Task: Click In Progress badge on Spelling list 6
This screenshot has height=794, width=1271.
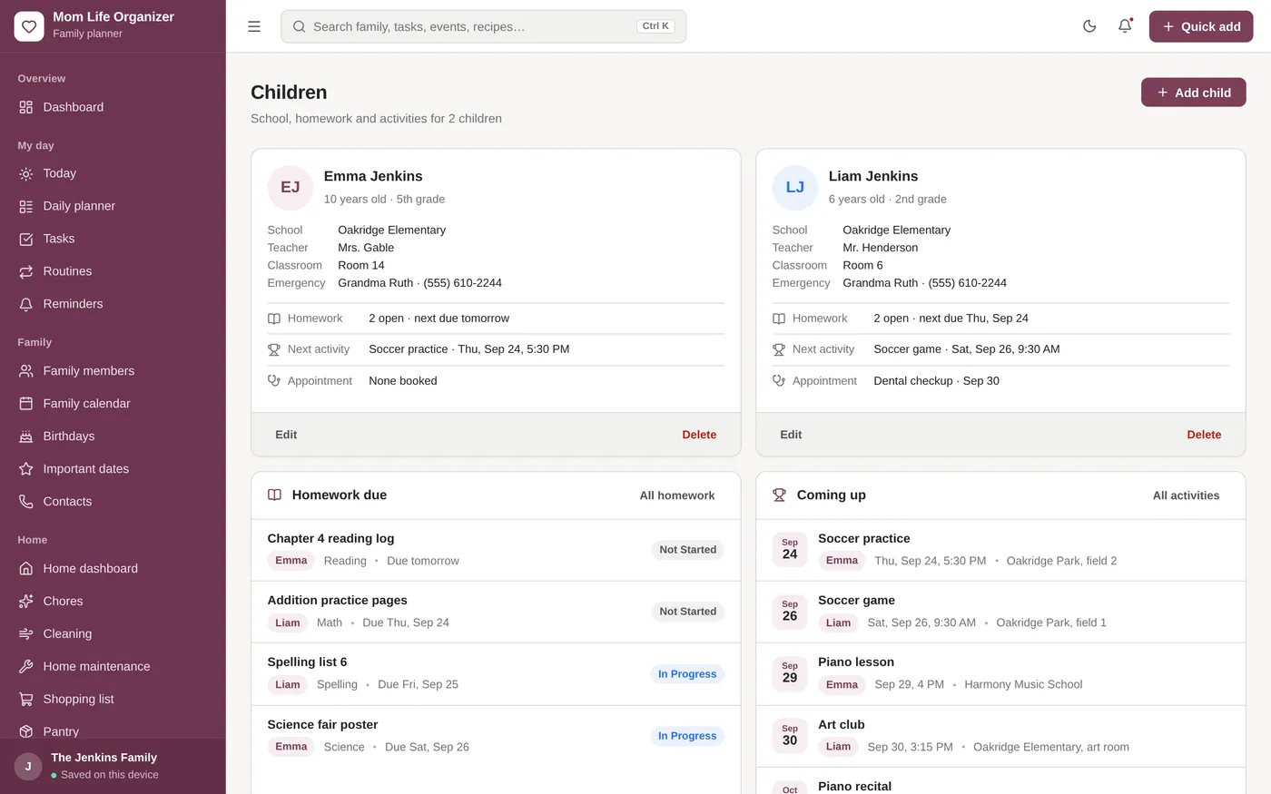Action: pos(687,674)
